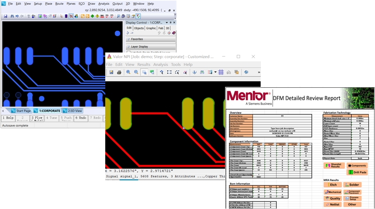Open the Process Setup MRA results
This screenshot has height=209, width=375.
(352, 198)
